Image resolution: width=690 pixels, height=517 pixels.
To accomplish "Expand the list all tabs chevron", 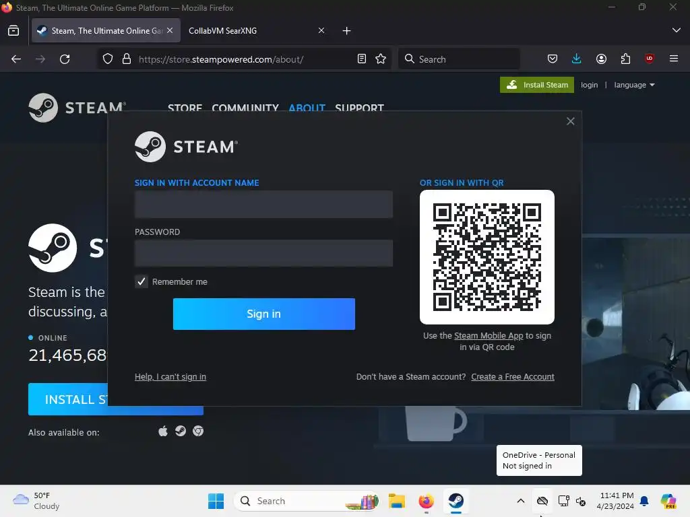I will [677, 30].
